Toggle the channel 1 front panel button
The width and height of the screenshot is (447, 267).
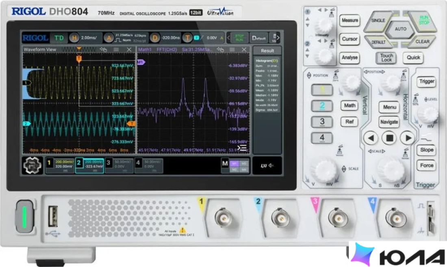(x=322, y=90)
